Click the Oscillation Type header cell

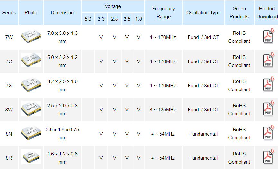(x=203, y=13)
